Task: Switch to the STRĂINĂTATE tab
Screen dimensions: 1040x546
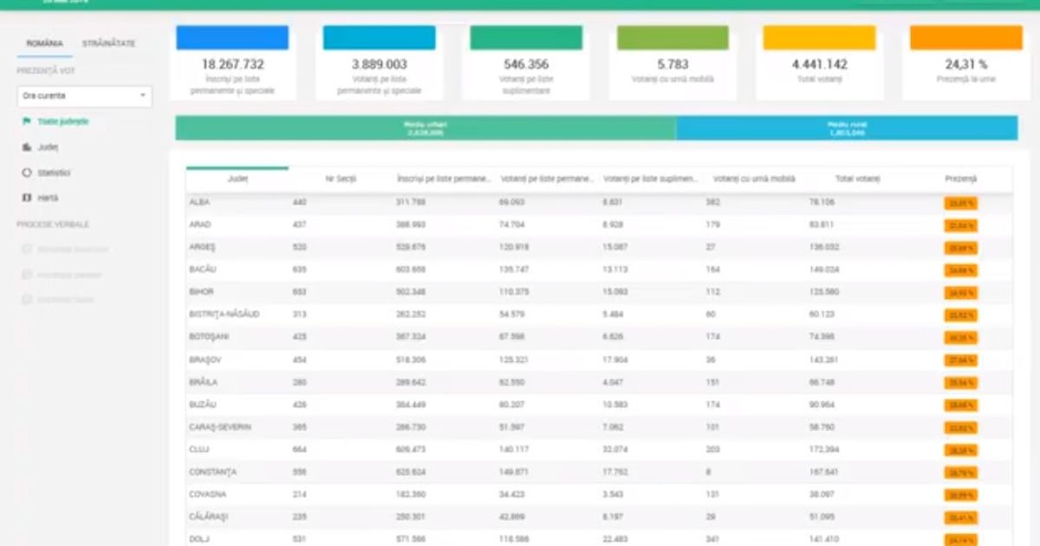Action: point(108,43)
